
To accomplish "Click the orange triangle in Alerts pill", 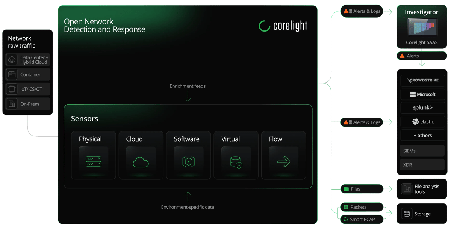I will [x=402, y=56].
